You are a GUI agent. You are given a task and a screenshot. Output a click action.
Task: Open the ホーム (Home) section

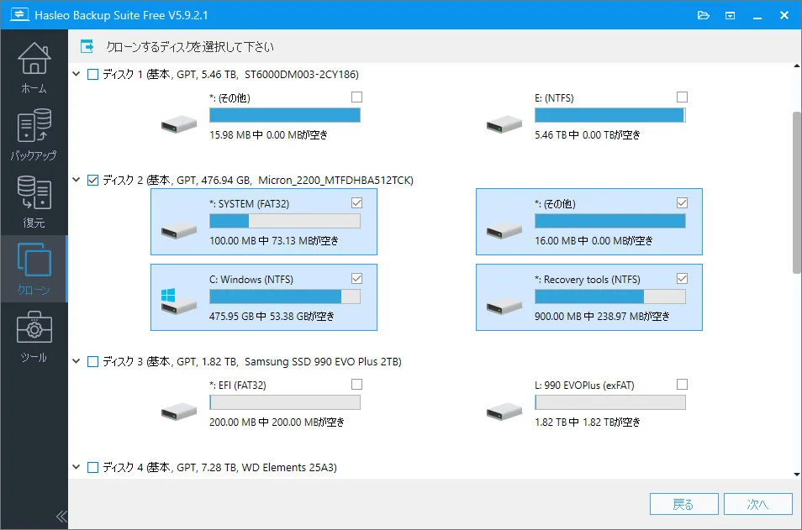coord(34,67)
